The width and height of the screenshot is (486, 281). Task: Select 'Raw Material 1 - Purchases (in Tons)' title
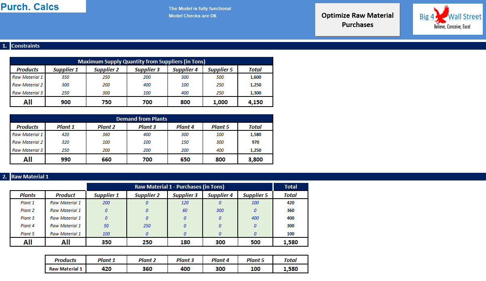point(180,187)
